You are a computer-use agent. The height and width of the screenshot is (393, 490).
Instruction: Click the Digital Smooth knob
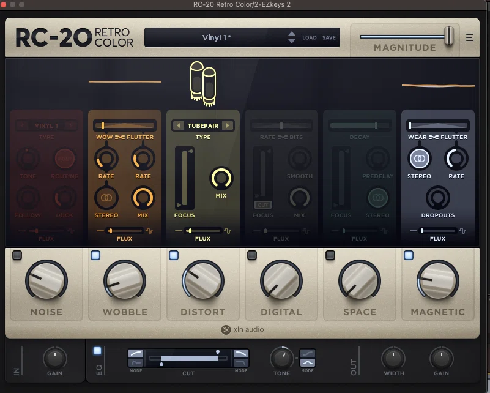pos(299,159)
